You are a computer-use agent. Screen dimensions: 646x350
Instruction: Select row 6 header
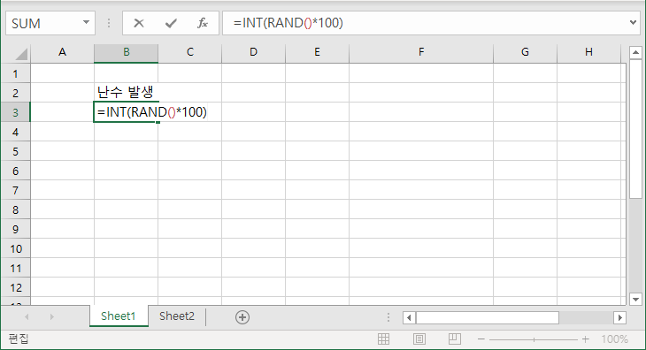click(x=16, y=171)
